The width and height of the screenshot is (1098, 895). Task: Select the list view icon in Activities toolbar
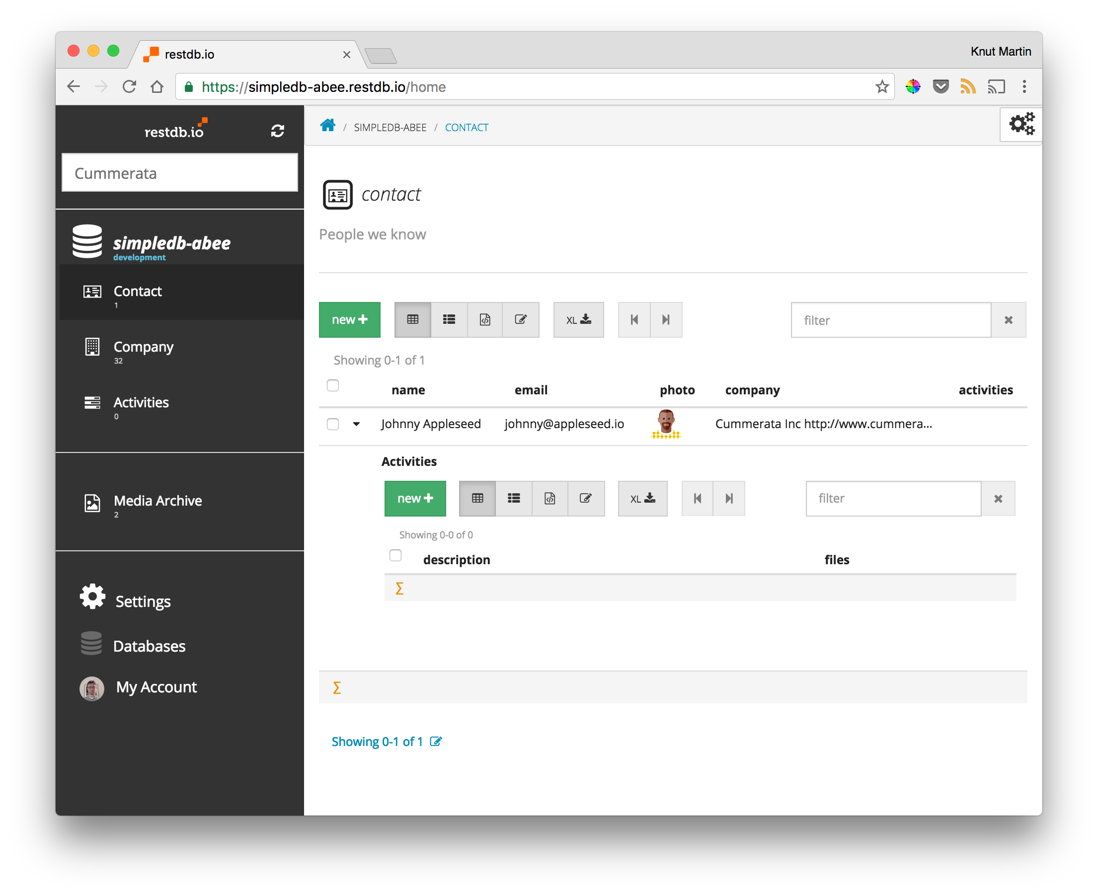[x=513, y=498]
